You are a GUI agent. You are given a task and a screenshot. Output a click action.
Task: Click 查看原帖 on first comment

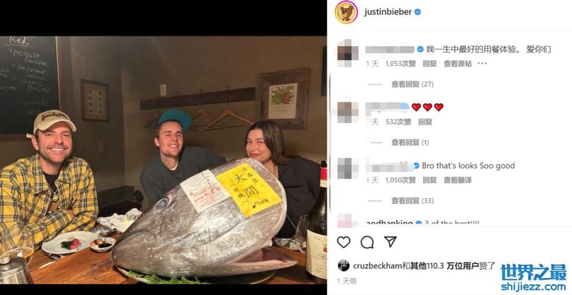[458, 64]
